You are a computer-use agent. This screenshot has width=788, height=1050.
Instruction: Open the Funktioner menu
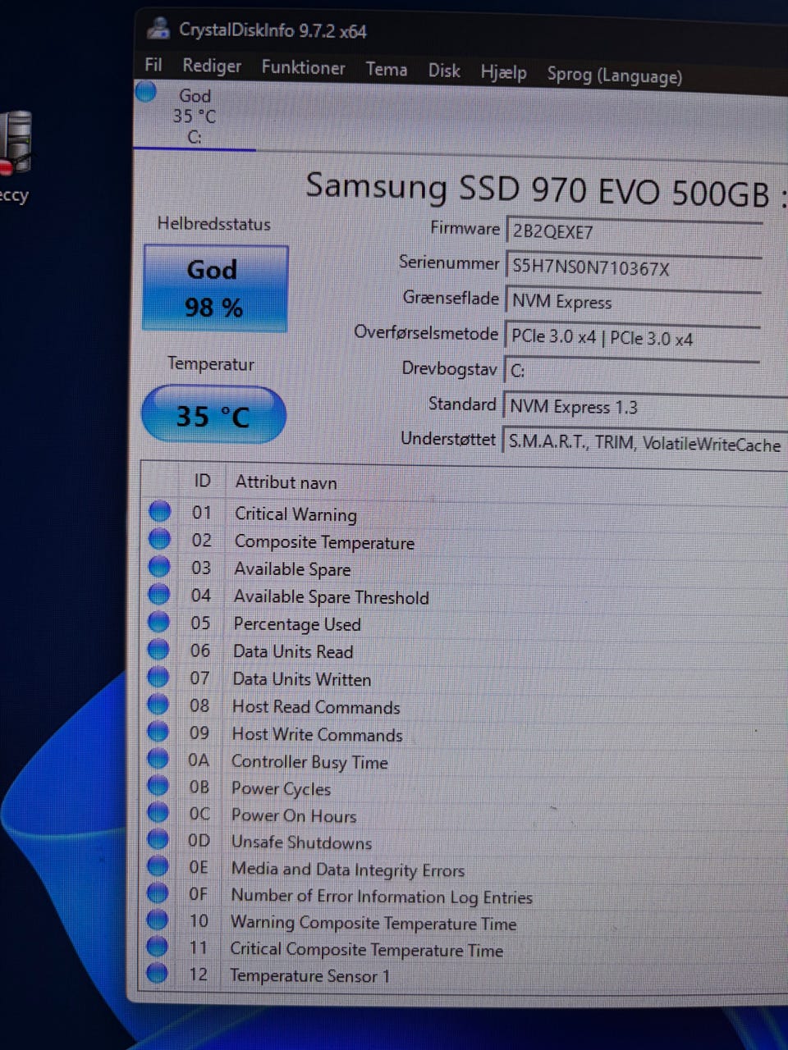tap(303, 67)
